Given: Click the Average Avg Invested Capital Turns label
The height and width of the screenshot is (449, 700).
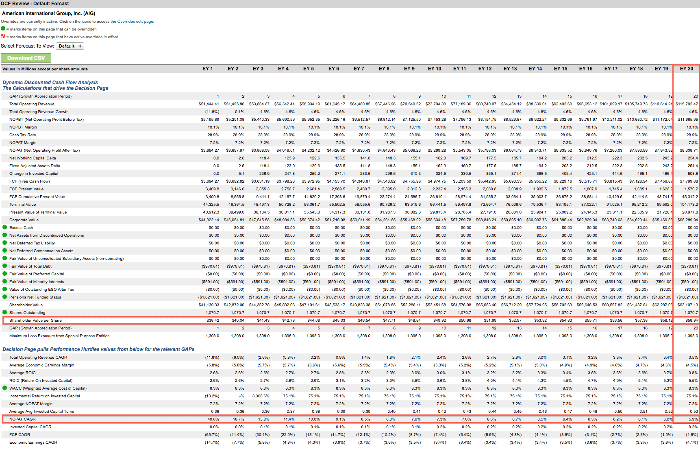Looking at the screenshot, I should [42, 412].
